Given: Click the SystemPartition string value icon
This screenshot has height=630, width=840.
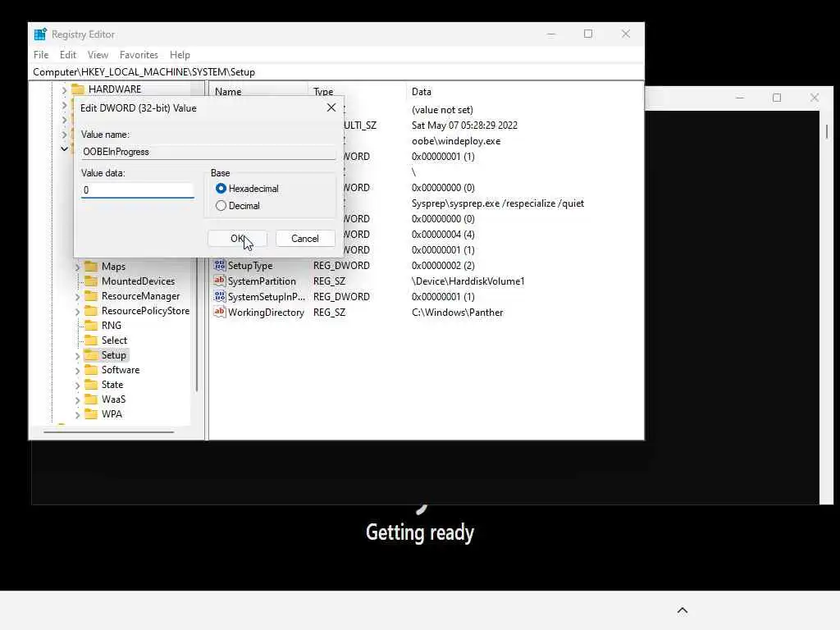Looking at the screenshot, I should pos(220,281).
